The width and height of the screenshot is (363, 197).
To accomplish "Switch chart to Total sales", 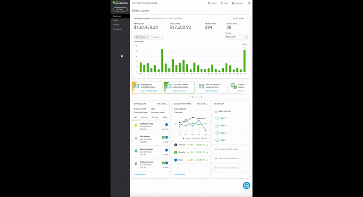I will tap(155, 37).
